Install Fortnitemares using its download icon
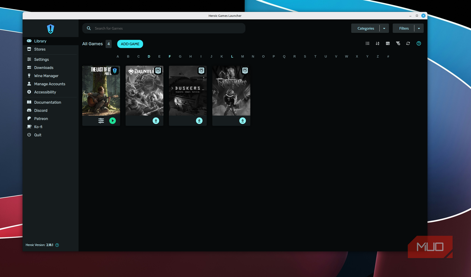The image size is (471, 277). pyautogui.click(x=243, y=121)
